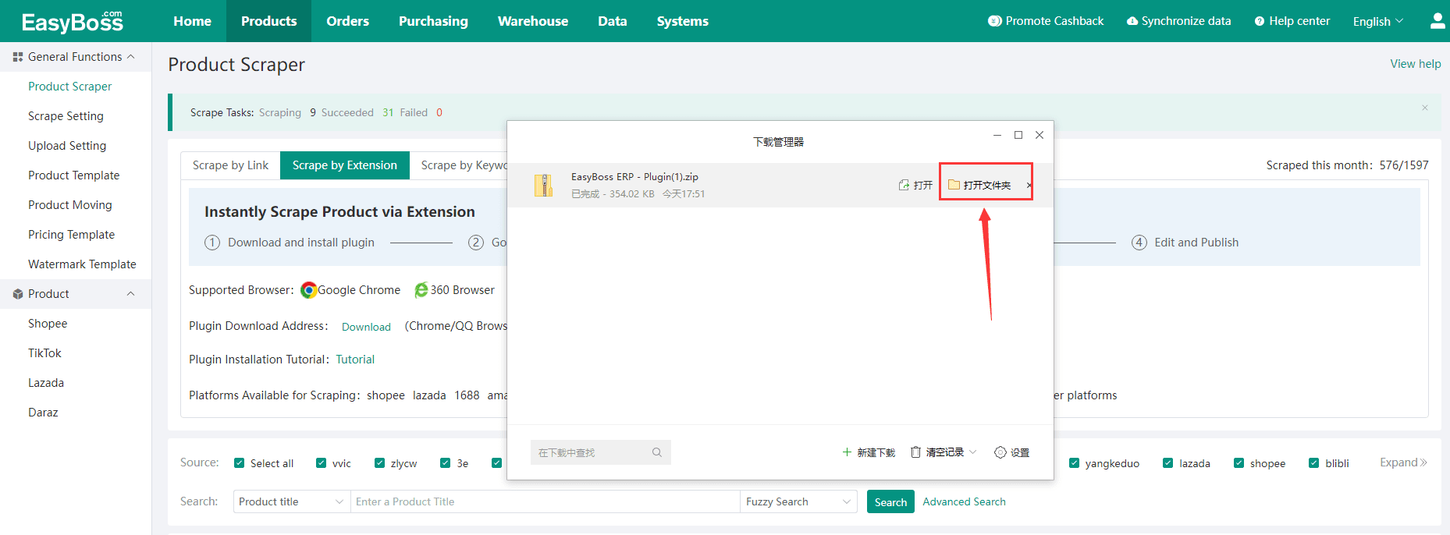Click the open file icon in download manager
Viewport: 1450px width, 535px height.
[x=904, y=185]
